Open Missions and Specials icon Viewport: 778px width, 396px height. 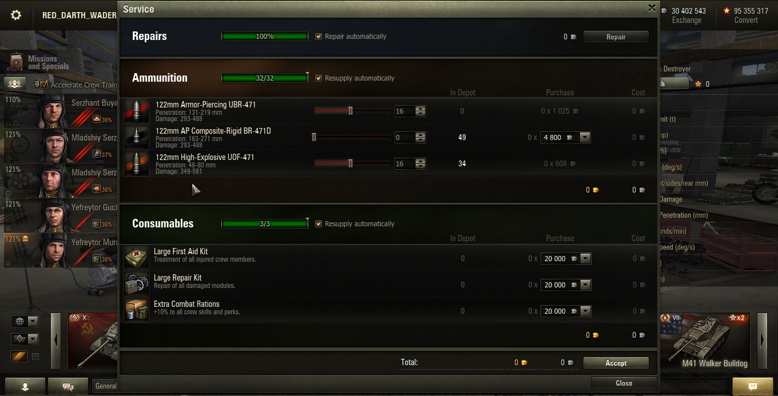coord(17,62)
